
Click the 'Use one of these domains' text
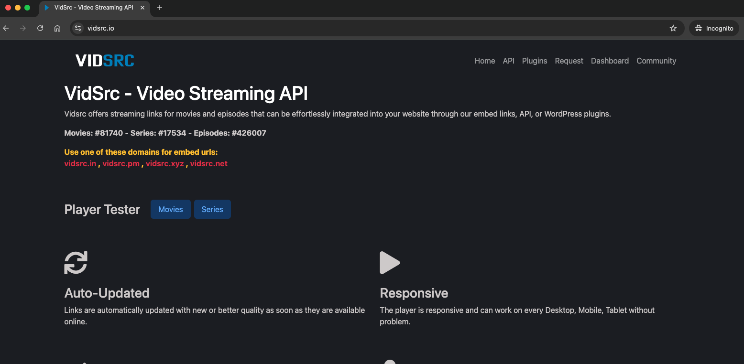(141, 152)
